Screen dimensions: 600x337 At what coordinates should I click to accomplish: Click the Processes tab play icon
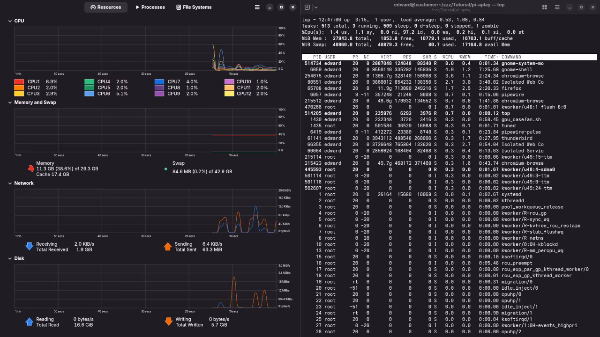tap(137, 7)
